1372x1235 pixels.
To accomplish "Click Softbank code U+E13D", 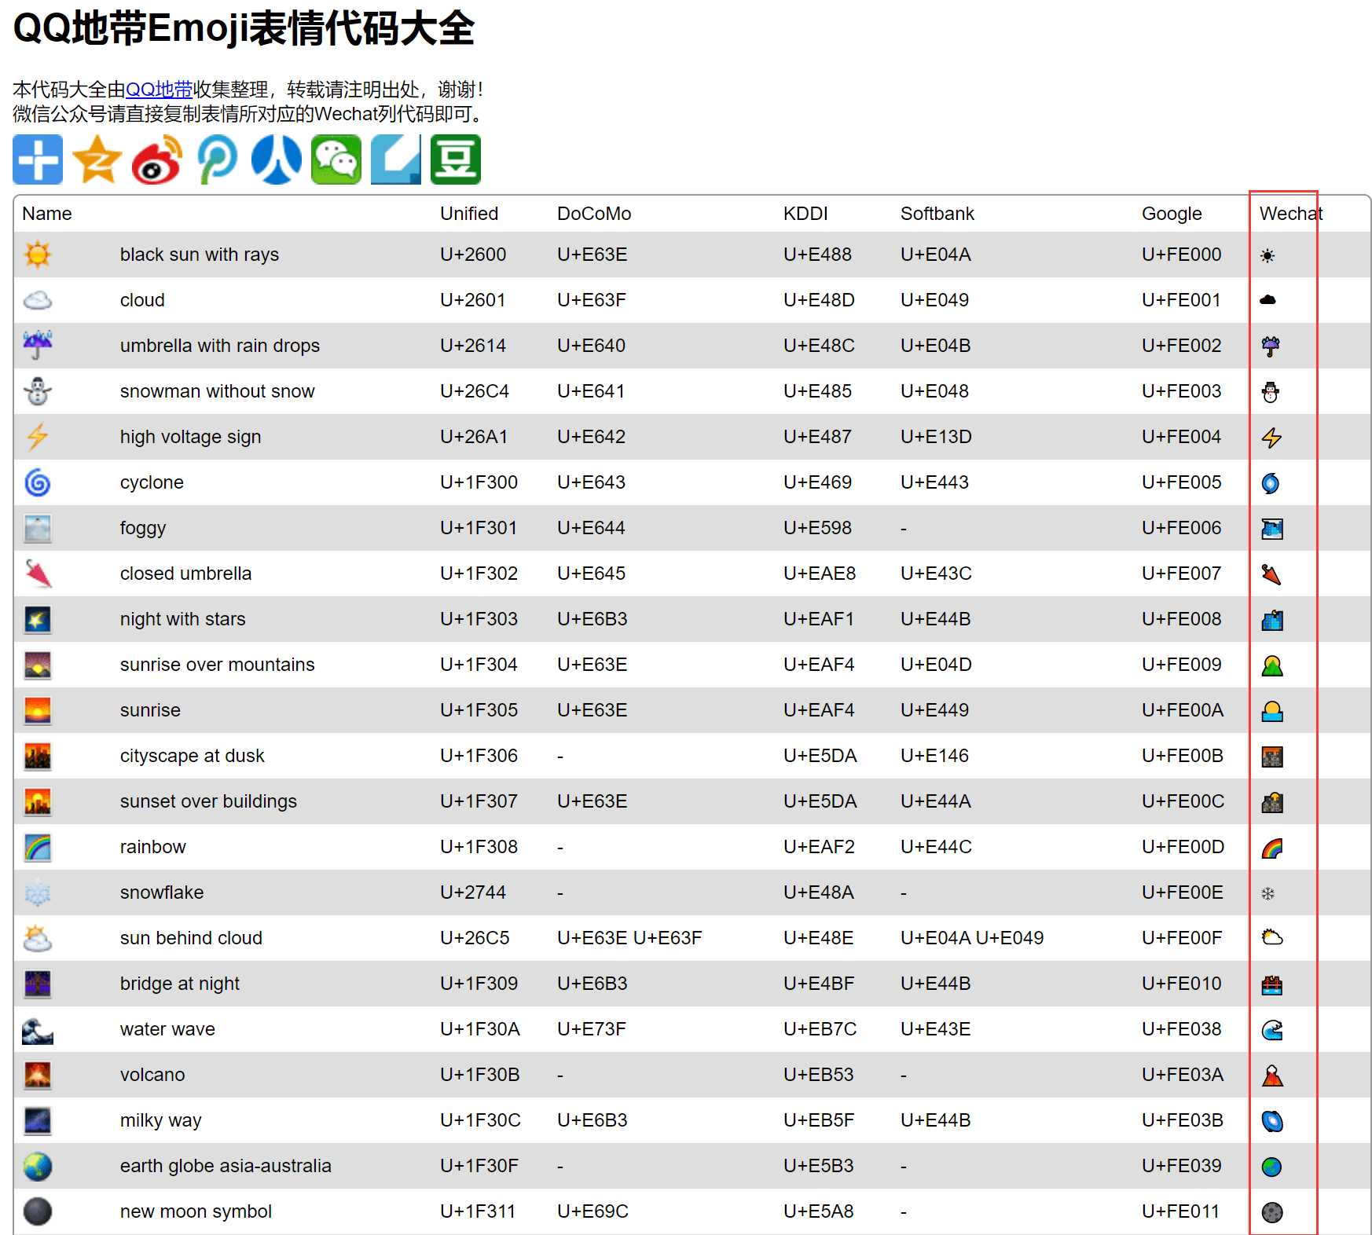I will 936,437.
